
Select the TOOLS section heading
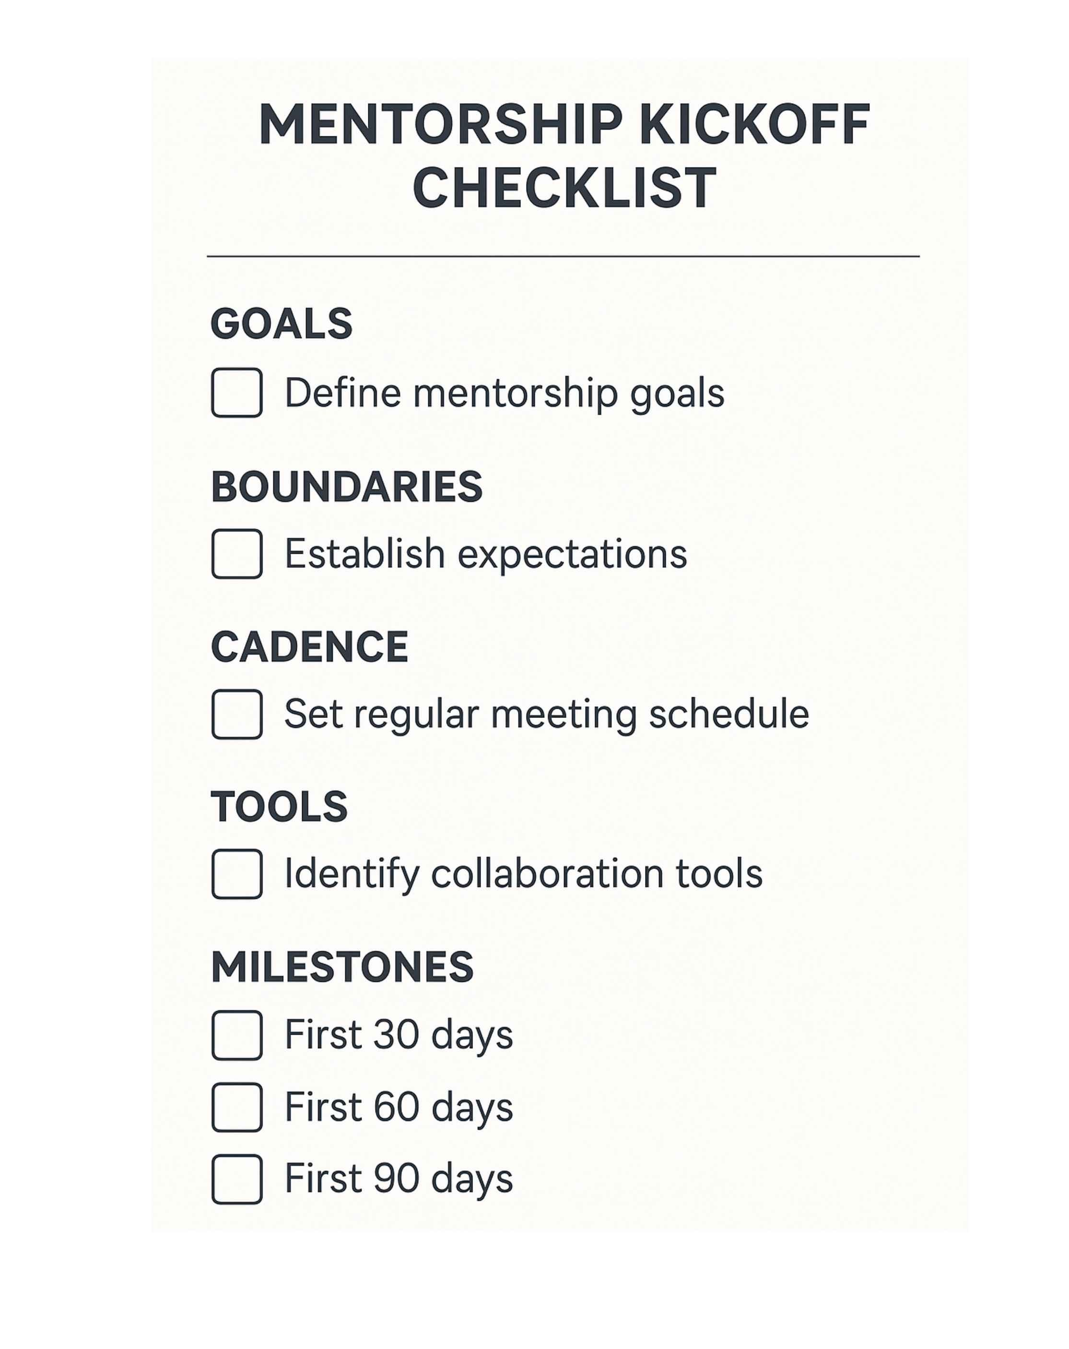click(279, 807)
